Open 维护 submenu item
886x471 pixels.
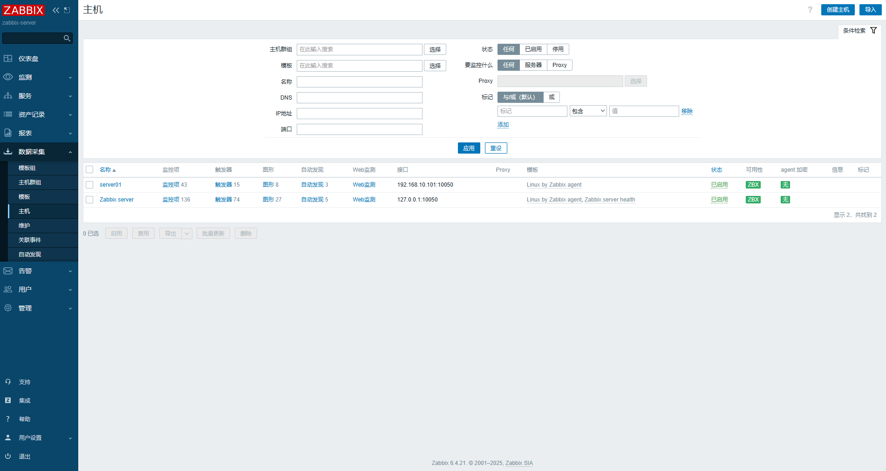43,226
